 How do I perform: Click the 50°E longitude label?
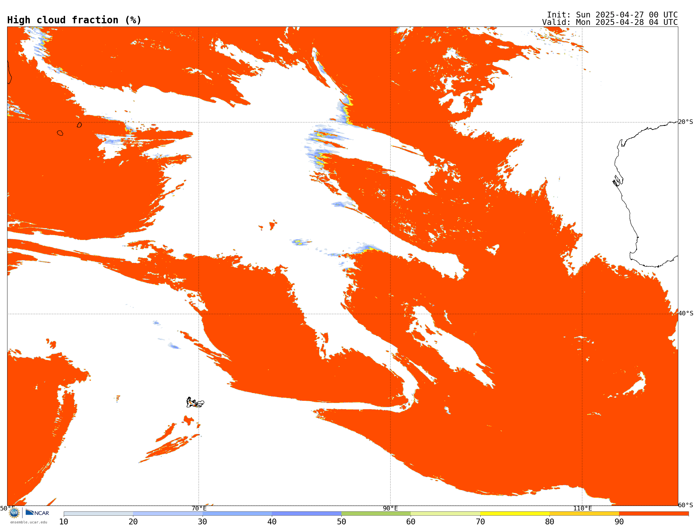[x=7, y=508]
